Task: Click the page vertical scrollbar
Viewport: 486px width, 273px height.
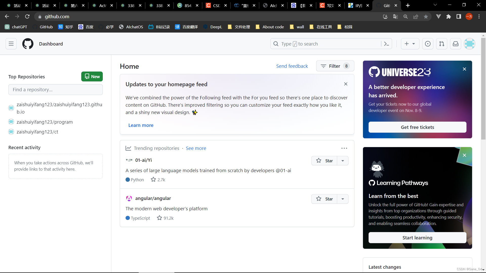Action: point(483,88)
